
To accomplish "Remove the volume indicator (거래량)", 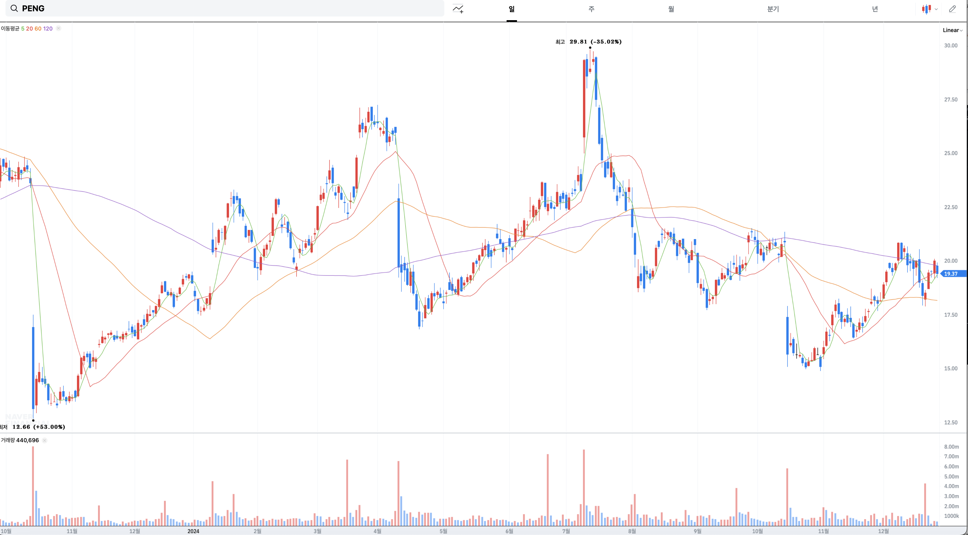I will point(45,440).
